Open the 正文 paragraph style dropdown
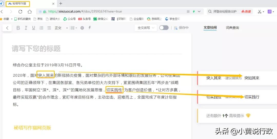Viewport: 277px width, 139px height. [61, 28]
